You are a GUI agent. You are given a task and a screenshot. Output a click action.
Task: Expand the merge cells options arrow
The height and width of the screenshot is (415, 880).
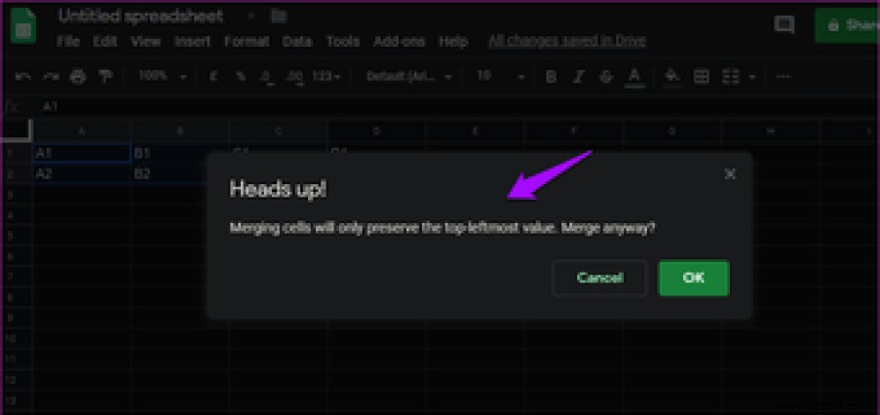[x=752, y=77]
